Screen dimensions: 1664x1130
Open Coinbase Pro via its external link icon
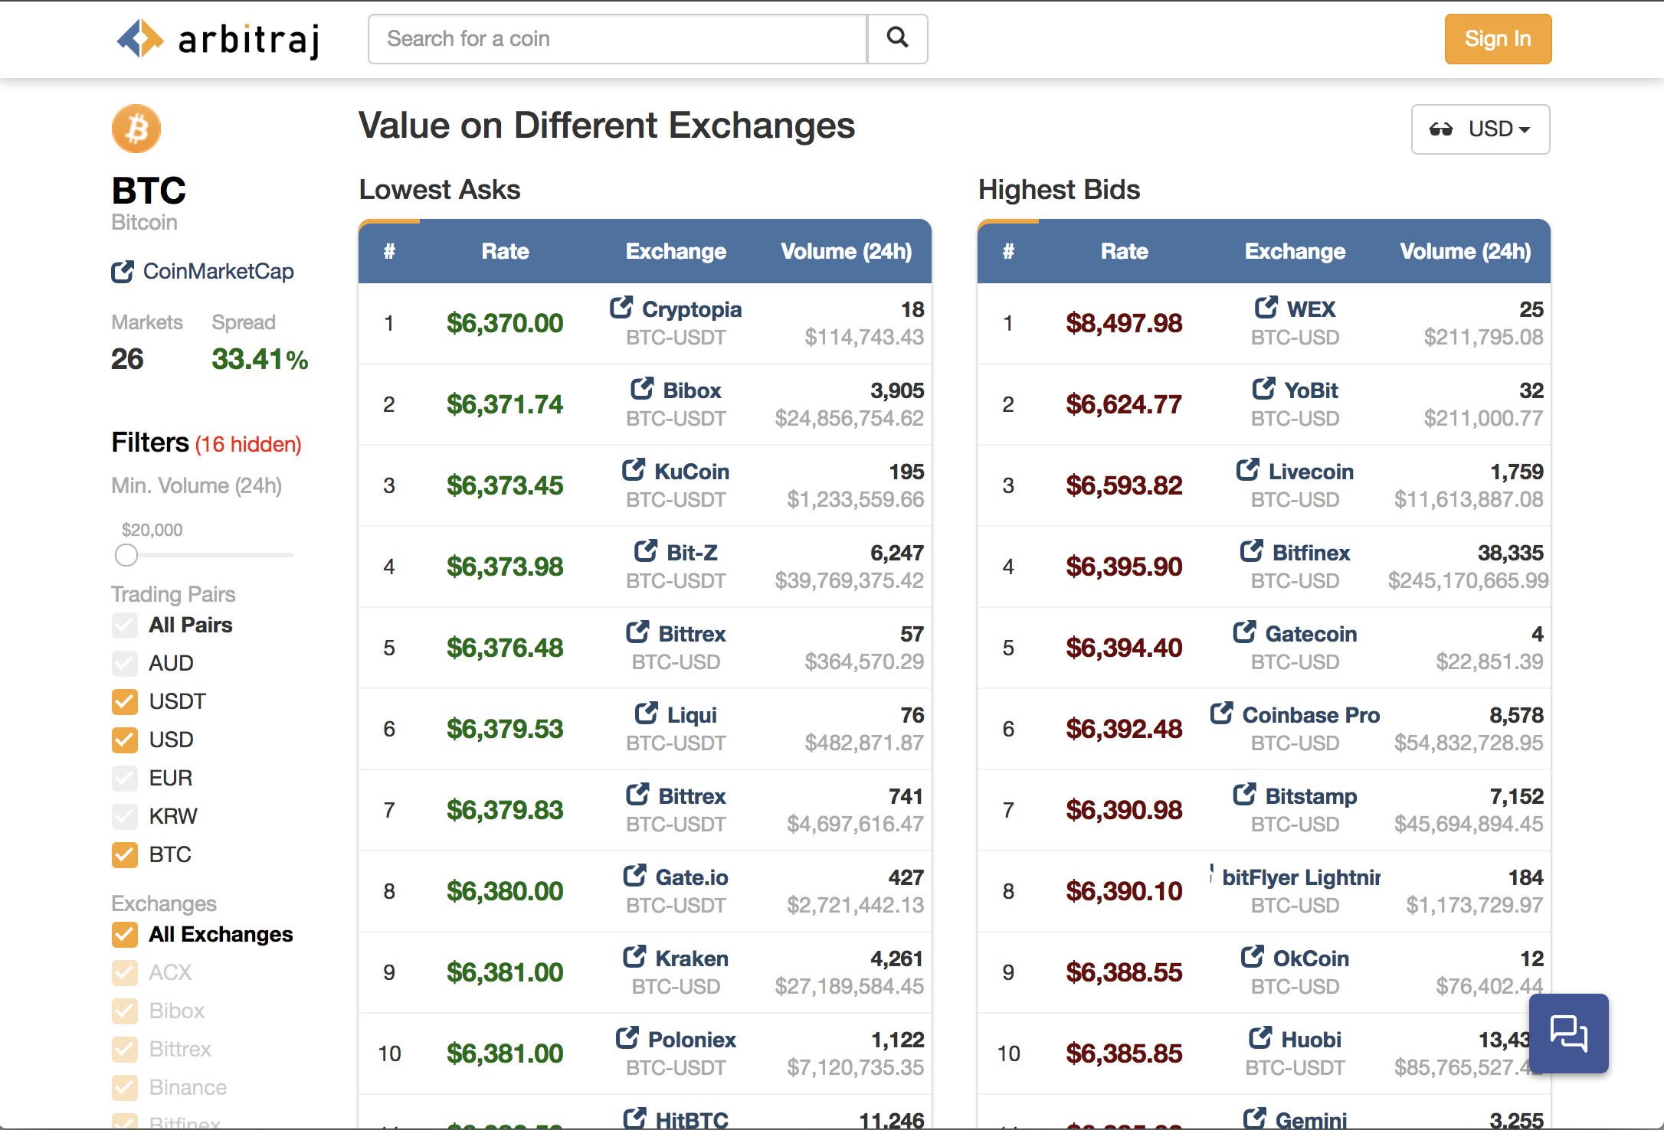[1221, 713]
